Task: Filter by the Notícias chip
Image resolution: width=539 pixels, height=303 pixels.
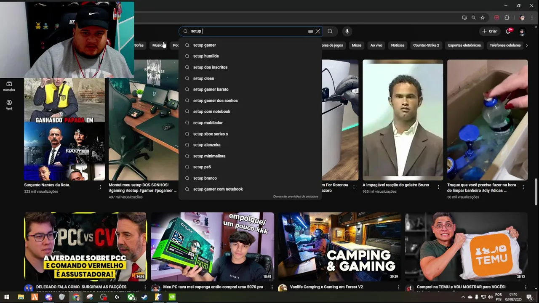Action: 398,45
